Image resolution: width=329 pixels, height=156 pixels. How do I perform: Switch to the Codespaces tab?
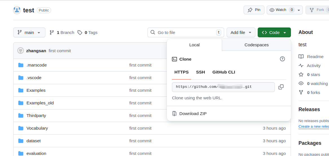tap(256, 45)
